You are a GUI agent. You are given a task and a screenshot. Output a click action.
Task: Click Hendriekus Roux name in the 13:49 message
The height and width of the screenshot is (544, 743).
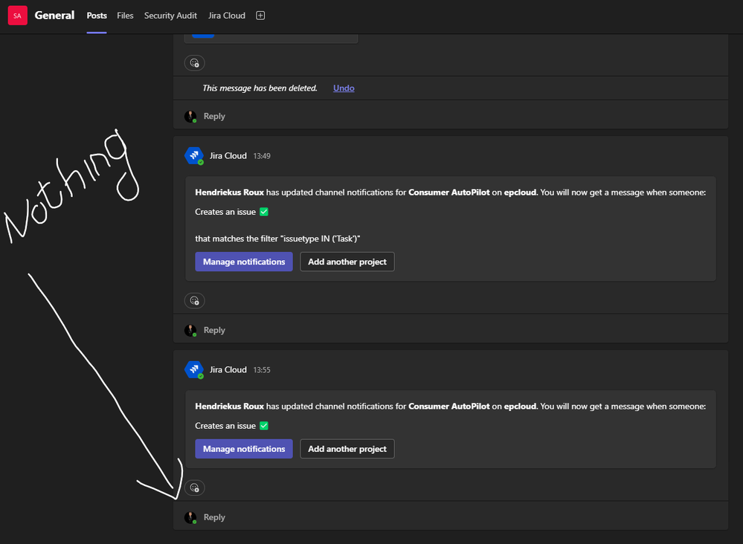point(229,192)
